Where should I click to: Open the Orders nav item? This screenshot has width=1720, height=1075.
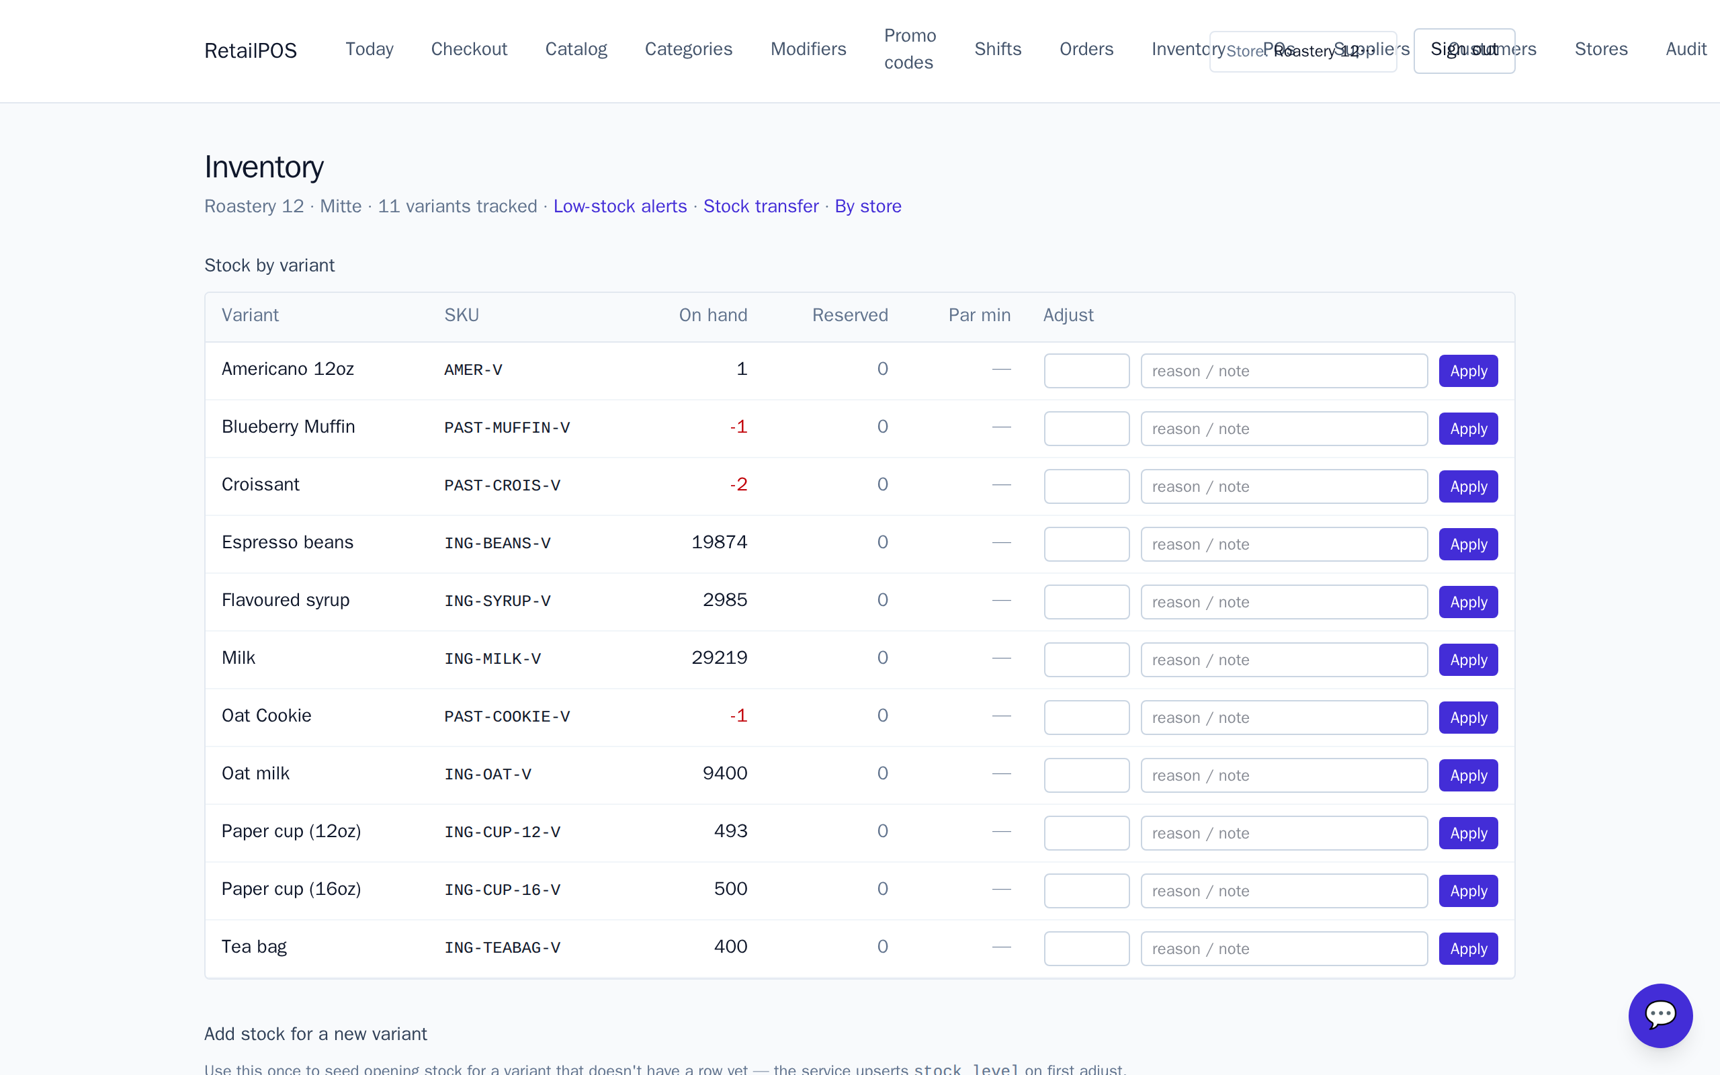[1086, 49]
